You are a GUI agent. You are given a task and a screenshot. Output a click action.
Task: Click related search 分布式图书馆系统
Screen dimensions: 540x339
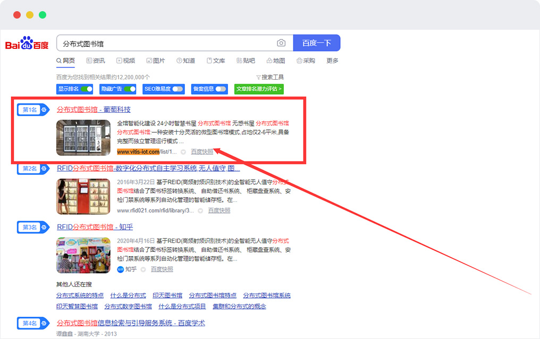click(x=267, y=295)
